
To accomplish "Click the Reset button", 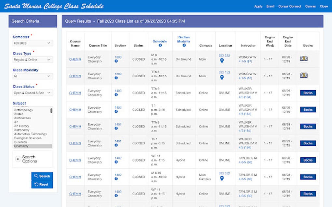I will click(x=42, y=184).
